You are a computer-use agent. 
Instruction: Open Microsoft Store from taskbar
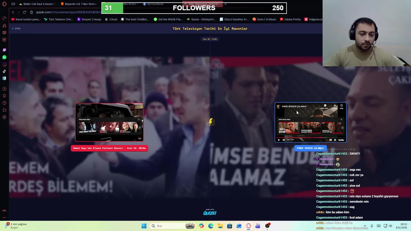click(x=230, y=226)
